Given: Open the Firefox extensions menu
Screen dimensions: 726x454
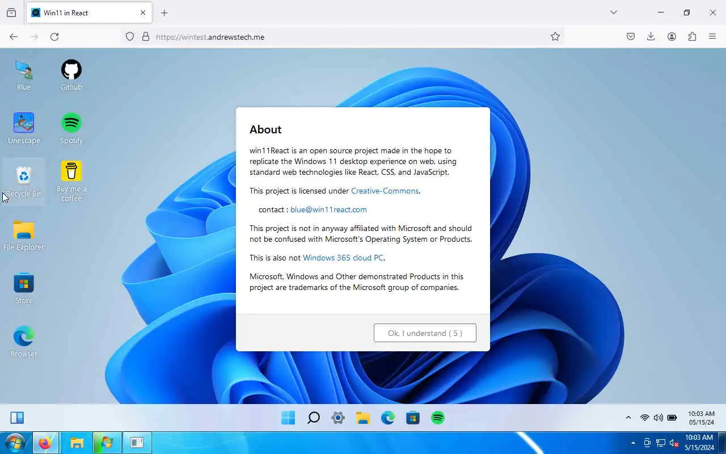Looking at the screenshot, I should tap(692, 36).
